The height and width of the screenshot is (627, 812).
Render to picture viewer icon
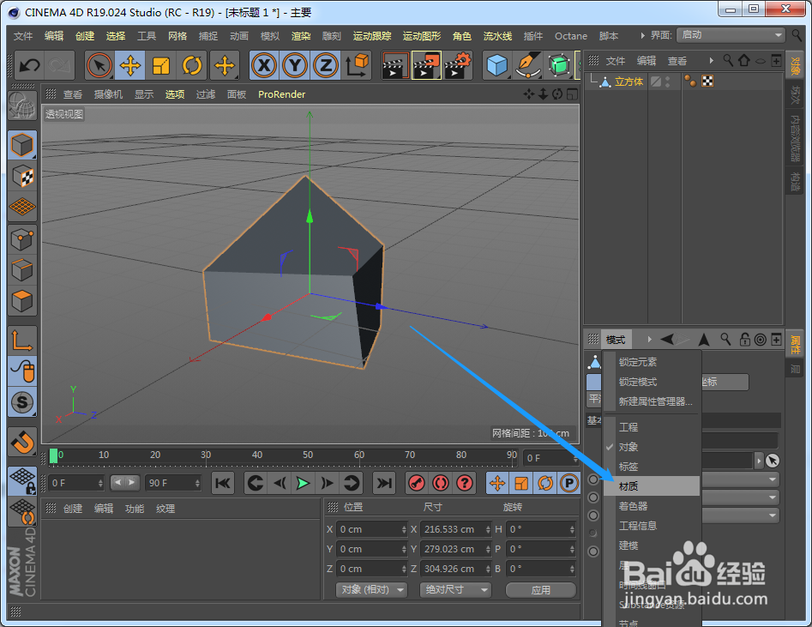coord(426,65)
